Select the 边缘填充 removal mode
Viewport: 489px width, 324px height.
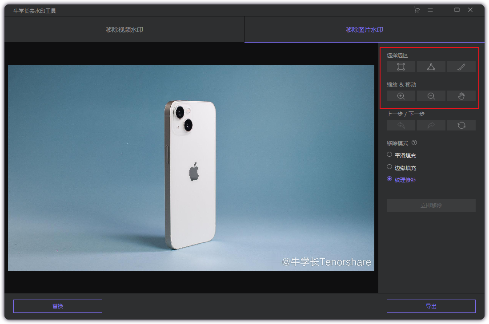click(402, 168)
